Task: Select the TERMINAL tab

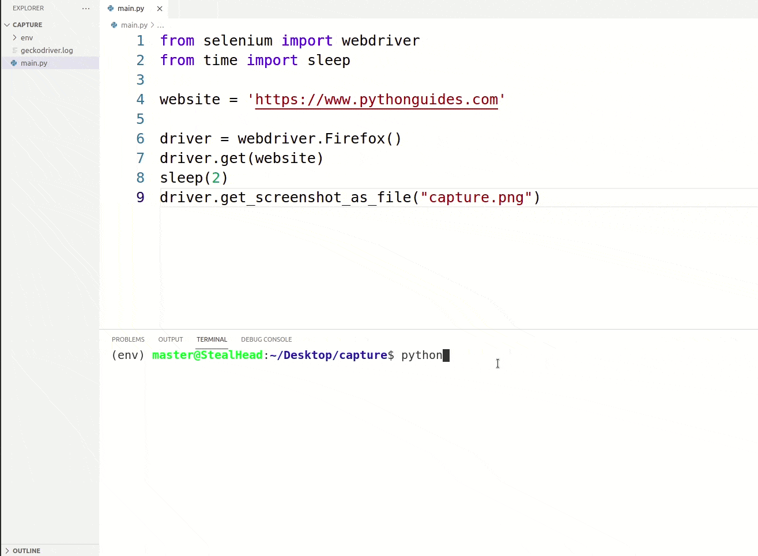Action: [212, 339]
